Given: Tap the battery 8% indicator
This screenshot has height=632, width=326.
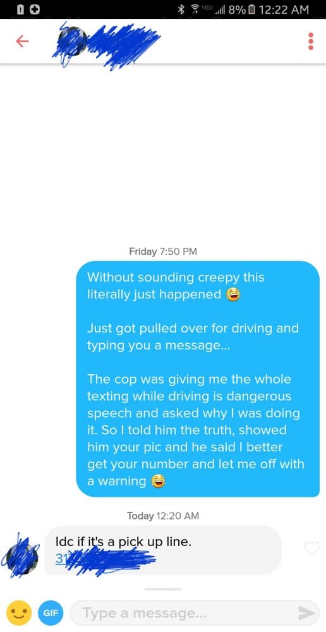Looking at the screenshot, I should [241, 9].
